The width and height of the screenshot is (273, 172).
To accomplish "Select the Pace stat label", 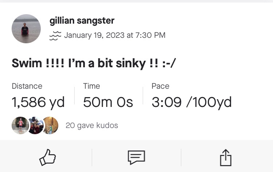I will click(160, 86).
